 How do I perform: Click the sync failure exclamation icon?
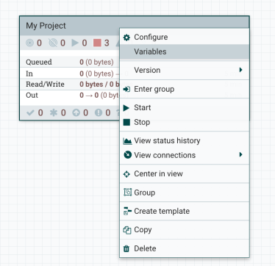tap(99, 112)
